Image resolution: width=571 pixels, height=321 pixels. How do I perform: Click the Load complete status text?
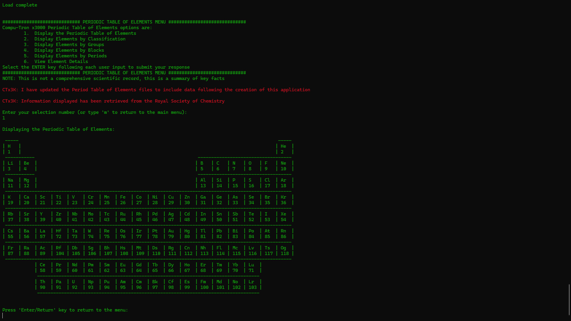pyautogui.click(x=20, y=5)
